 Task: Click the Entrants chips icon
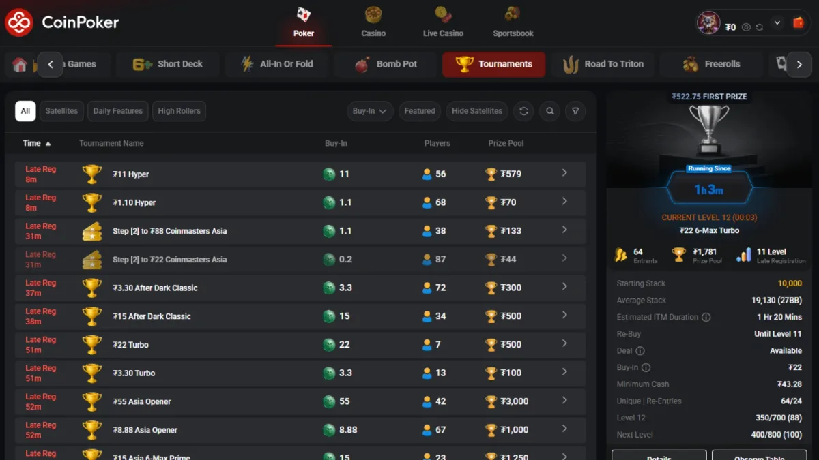click(x=620, y=255)
